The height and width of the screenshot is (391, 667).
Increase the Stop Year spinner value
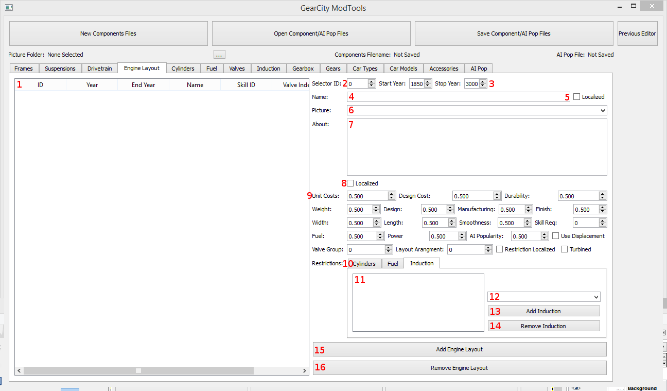482,81
